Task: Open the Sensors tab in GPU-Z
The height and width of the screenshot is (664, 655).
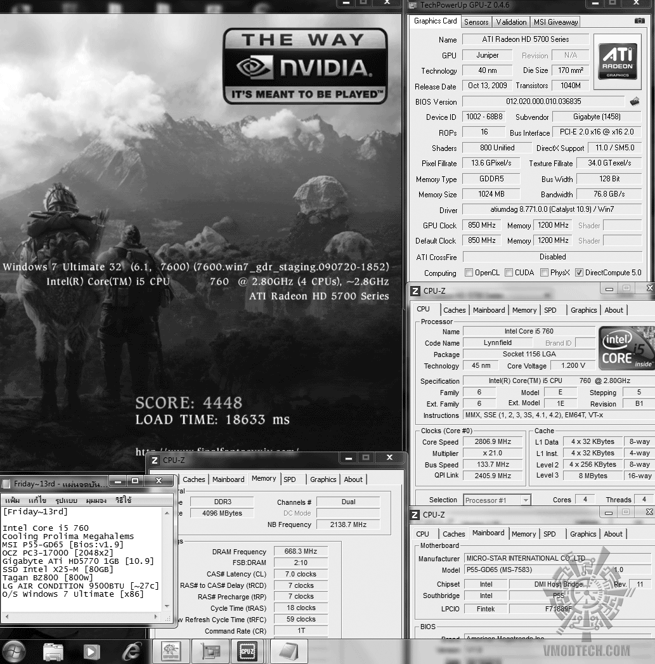Action: (x=476, y=22)
